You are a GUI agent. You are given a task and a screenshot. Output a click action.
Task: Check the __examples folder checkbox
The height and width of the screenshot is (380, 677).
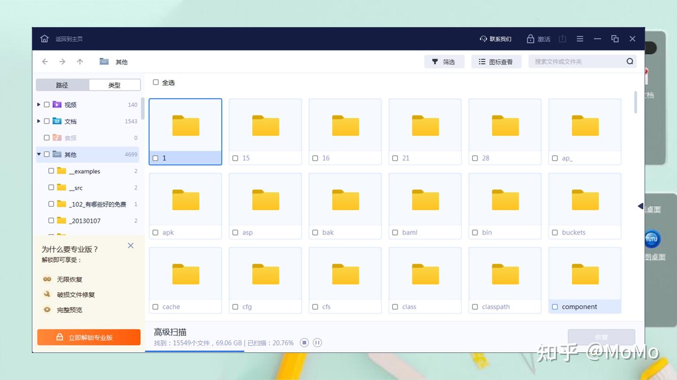[x=51, y=171]
